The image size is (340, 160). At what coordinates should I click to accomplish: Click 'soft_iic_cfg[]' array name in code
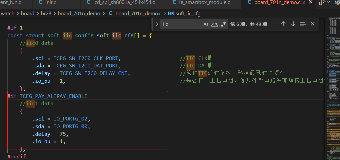click(x=118, y=36)
